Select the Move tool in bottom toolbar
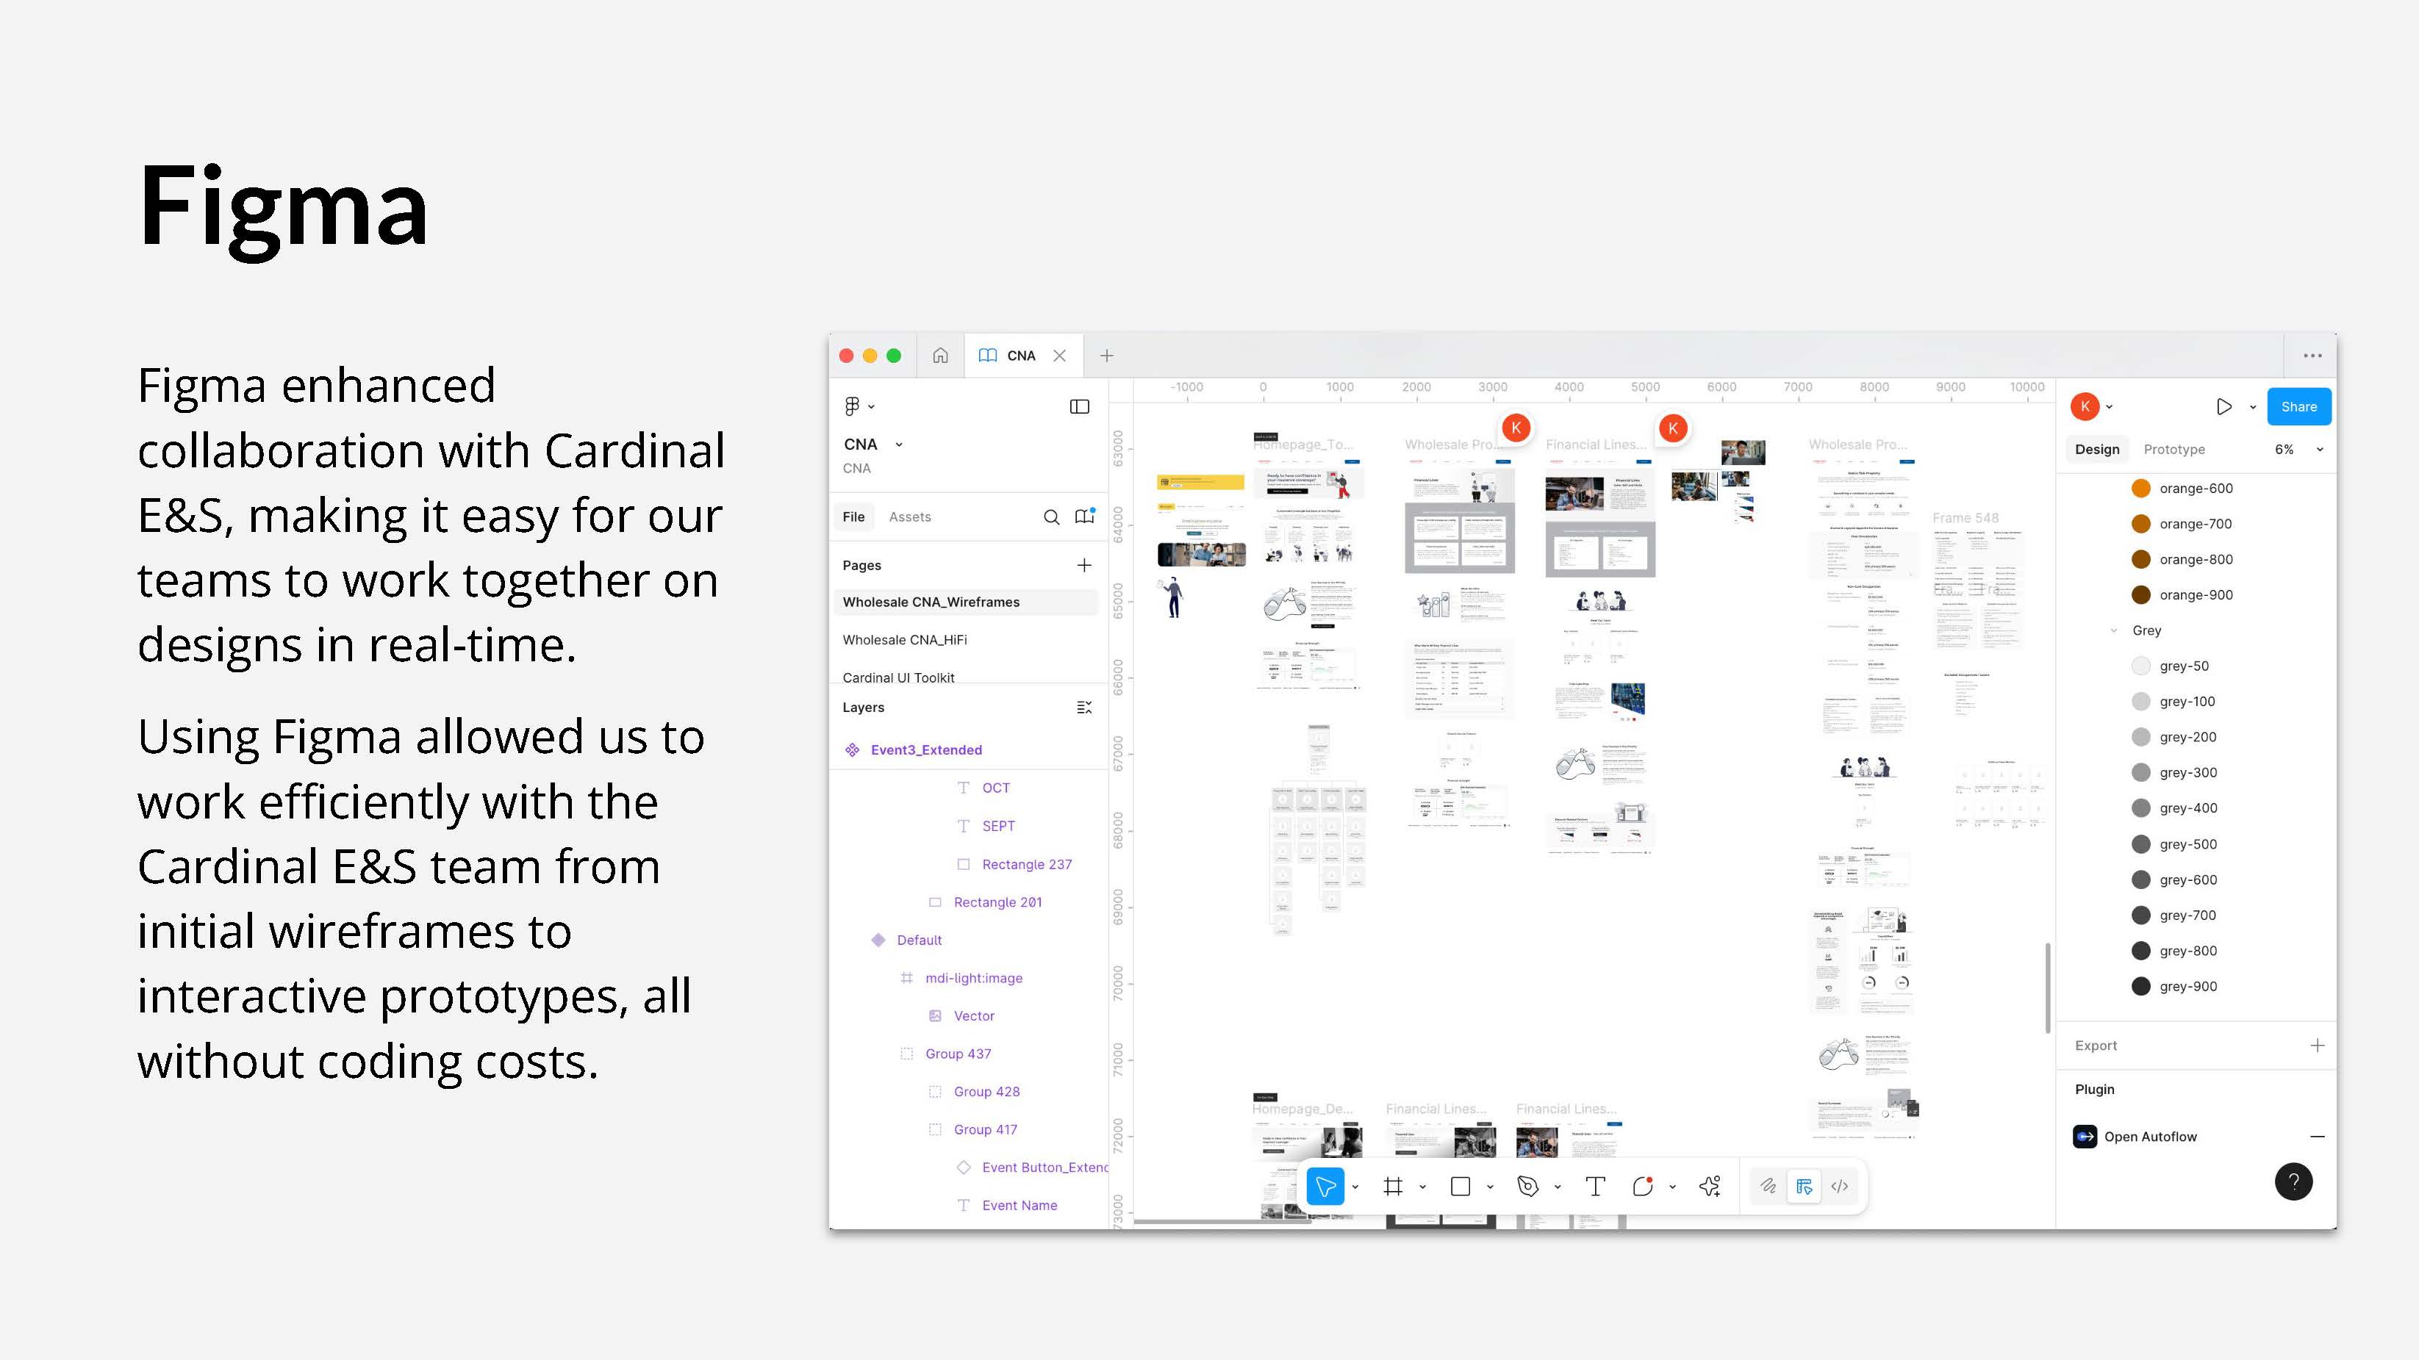 coord(1325,1187)
